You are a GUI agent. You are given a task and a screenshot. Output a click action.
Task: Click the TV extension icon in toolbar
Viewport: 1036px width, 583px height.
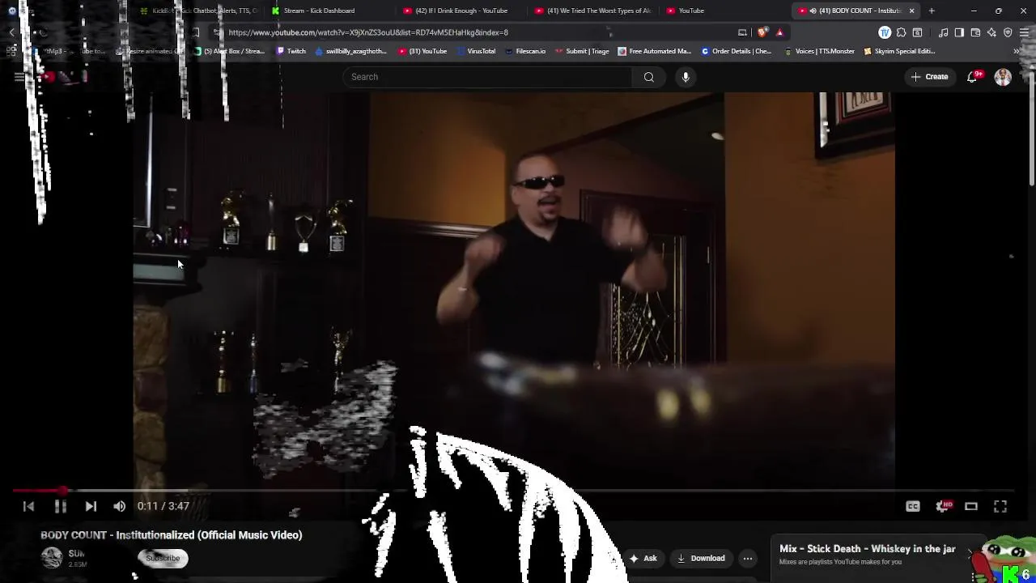pyautogui.click(x=885, y=32)
